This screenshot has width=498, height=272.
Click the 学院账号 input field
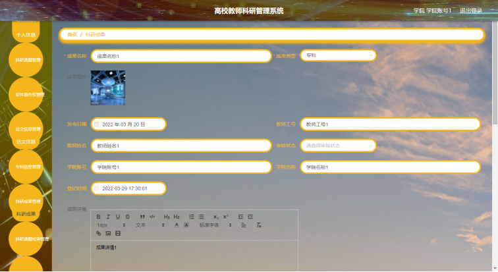pos(181,167)
